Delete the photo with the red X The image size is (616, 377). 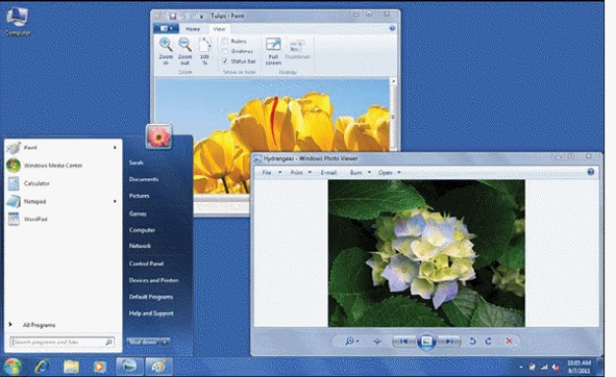coord(509,341)
